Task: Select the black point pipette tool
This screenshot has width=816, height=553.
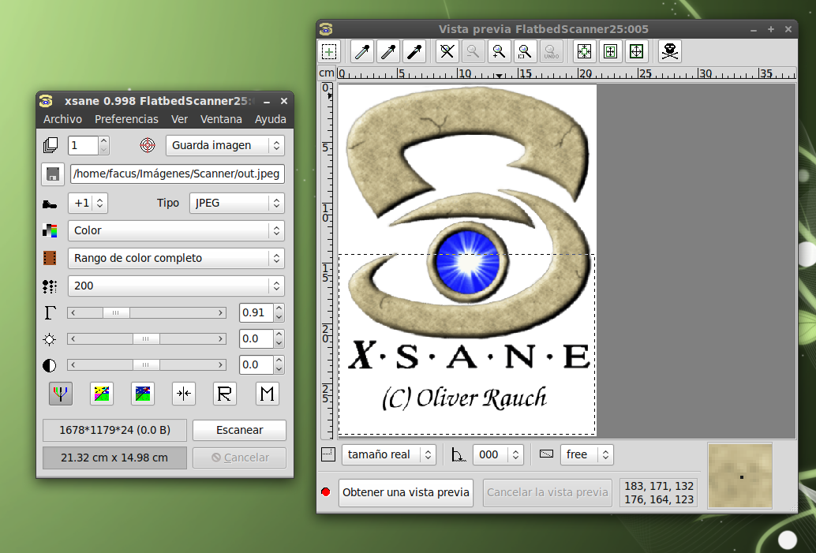Action: [414, 51]
